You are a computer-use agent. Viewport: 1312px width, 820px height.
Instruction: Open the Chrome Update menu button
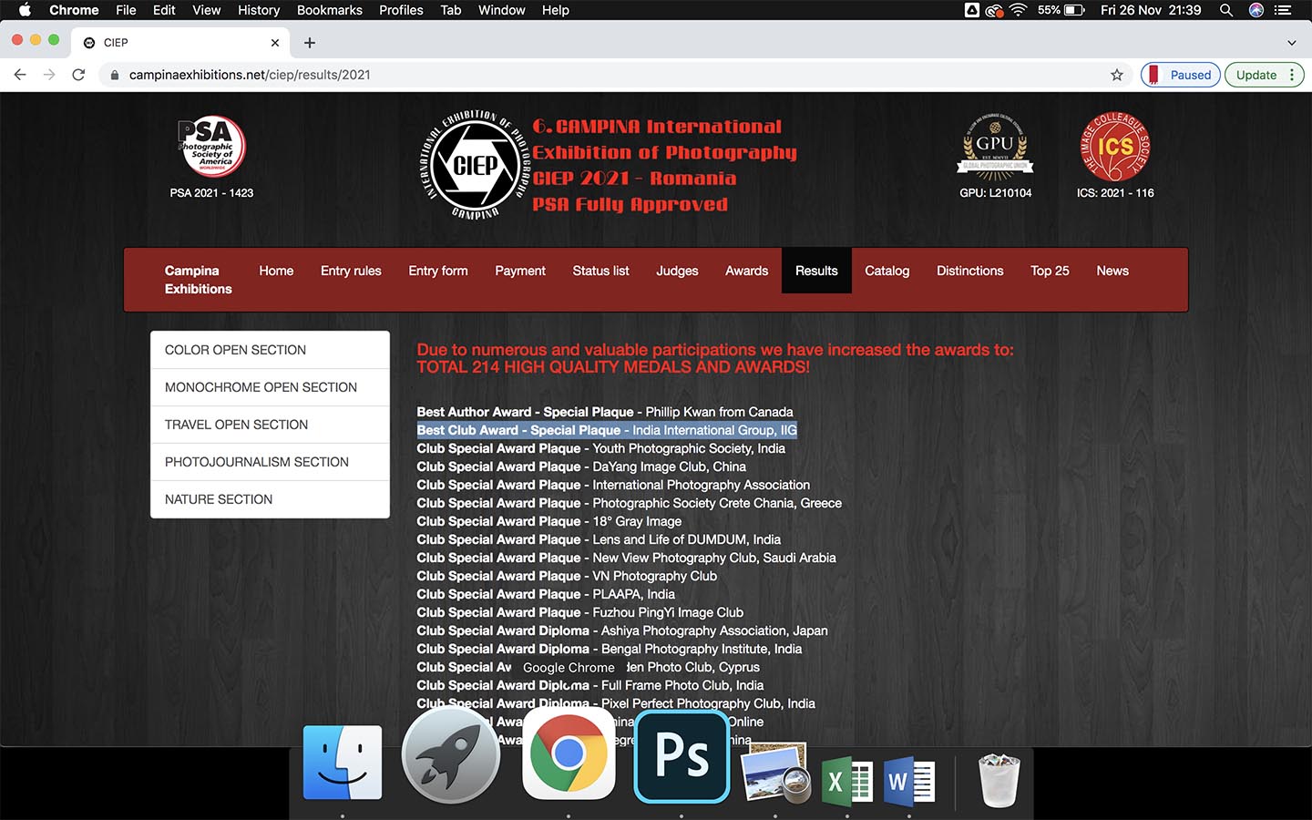(x=1264, y=75)
